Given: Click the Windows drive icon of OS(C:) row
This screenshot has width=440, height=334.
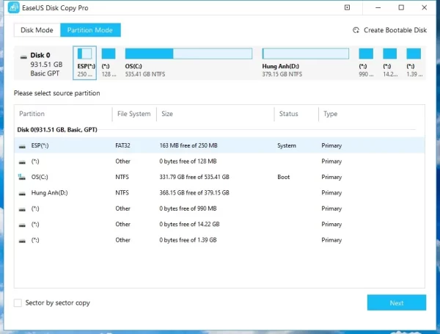Looking at the screenshot, I should pos(21,177).
